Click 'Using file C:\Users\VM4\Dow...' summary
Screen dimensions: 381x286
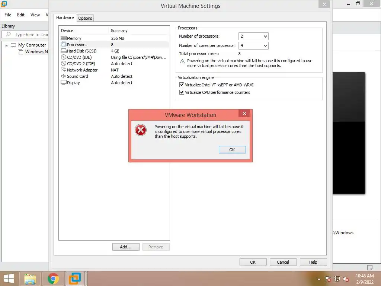click(138, 57)
